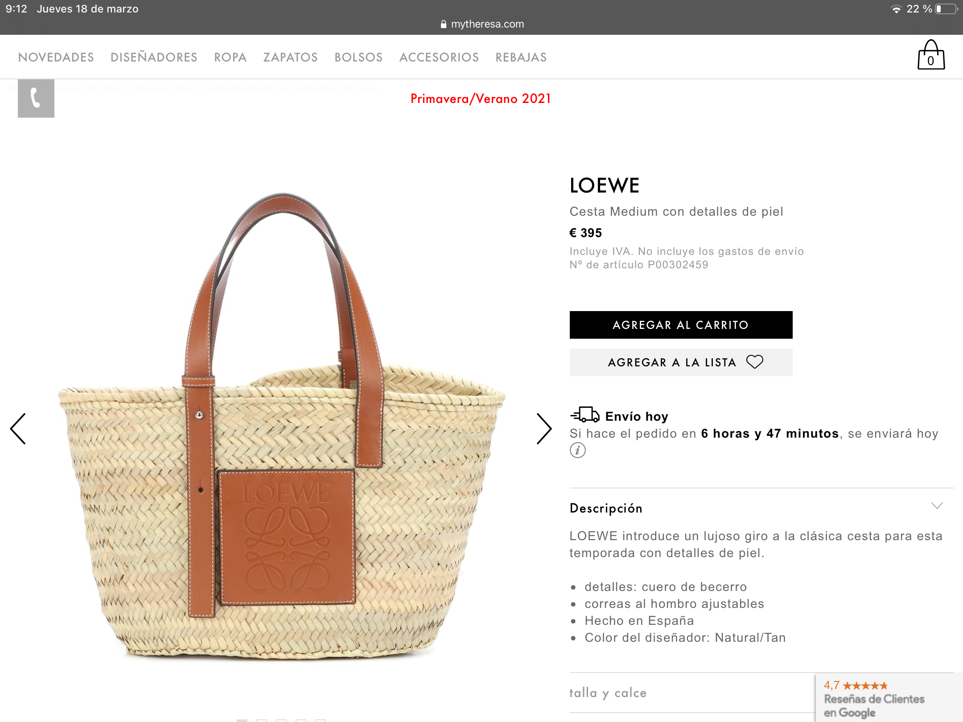Click the padlock icon in address bar

click(443, 24)
